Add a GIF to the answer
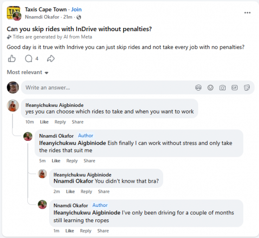Image resolution: width=259 pixels, height=238 pixels. [234, 87]
